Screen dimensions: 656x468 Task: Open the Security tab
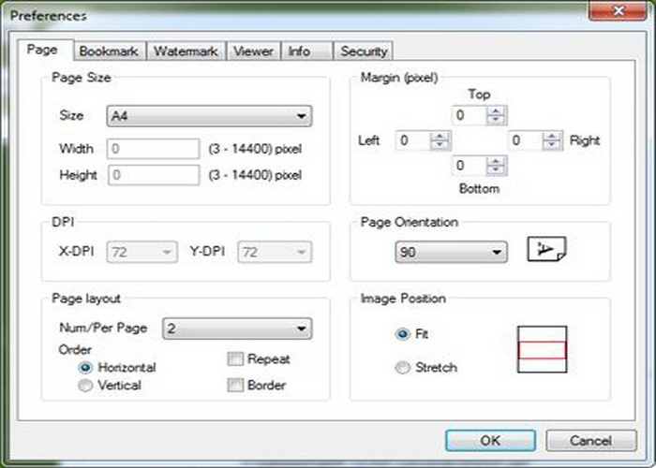364,51
